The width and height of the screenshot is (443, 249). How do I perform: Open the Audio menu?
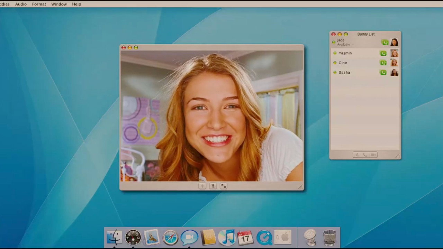point(21,4)
